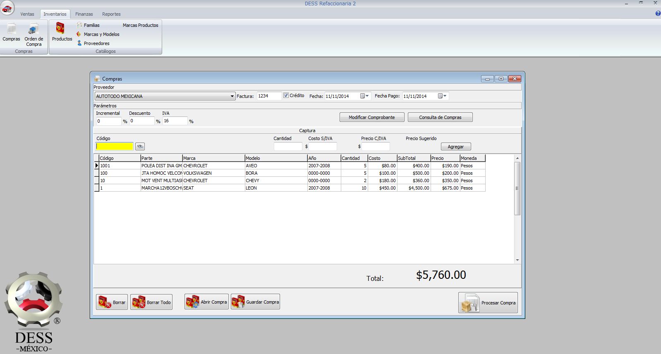The height and width of the screenshot is (354, 661).
Task: Click the Costo S/IVA field
Action: 323,146
